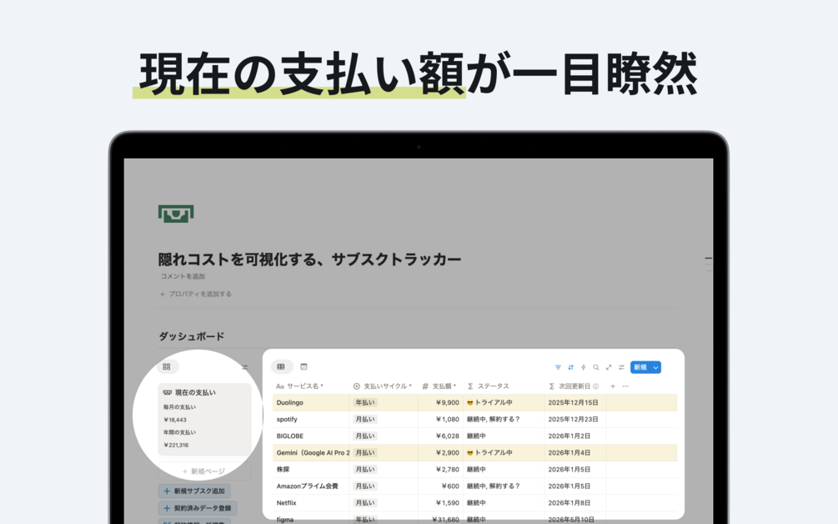The image size is (838, 524).
Task: Click the 支払額 column header
Action: (439, 386)
